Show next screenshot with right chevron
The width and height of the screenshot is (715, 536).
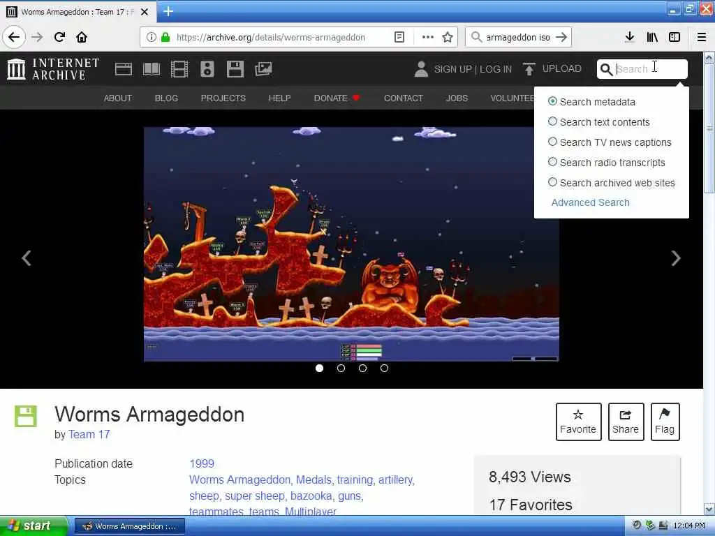676,258
